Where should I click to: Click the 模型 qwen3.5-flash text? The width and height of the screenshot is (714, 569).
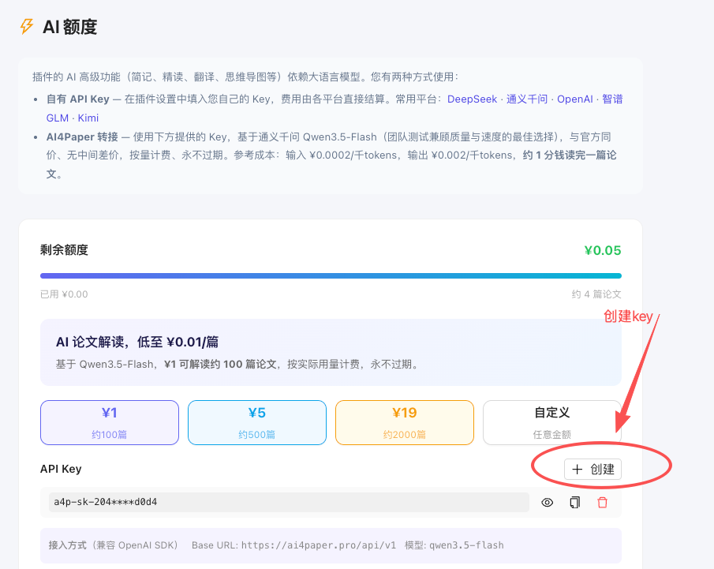pyautogui.click(x=454, y=545)
